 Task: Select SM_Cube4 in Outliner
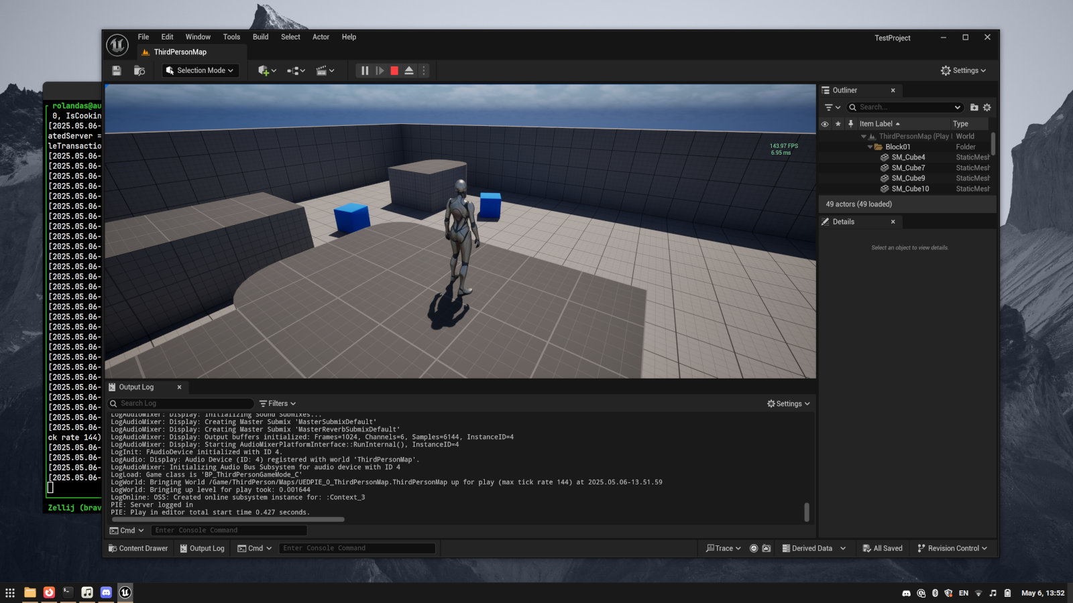click(907, 157)
